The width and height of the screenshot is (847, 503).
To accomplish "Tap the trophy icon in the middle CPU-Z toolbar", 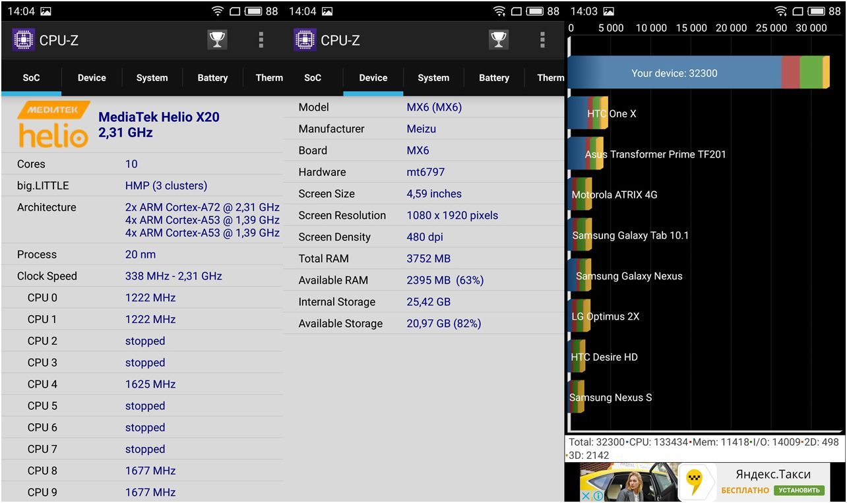I will (499, 40).
